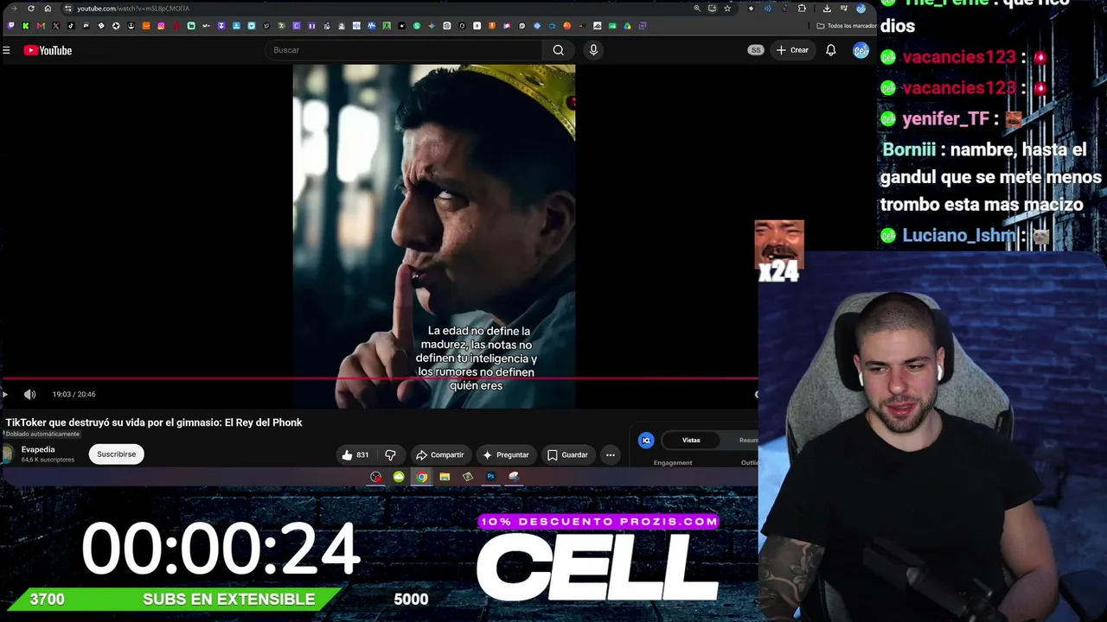Open the X (Twitter) bookmark
1107x622 pixels.
pyautogui.click(x=55, y=26)
